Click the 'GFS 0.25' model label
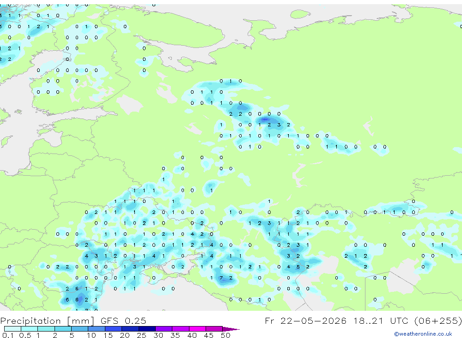This screenshot has height=338, width=462. [x=123, y=320]
